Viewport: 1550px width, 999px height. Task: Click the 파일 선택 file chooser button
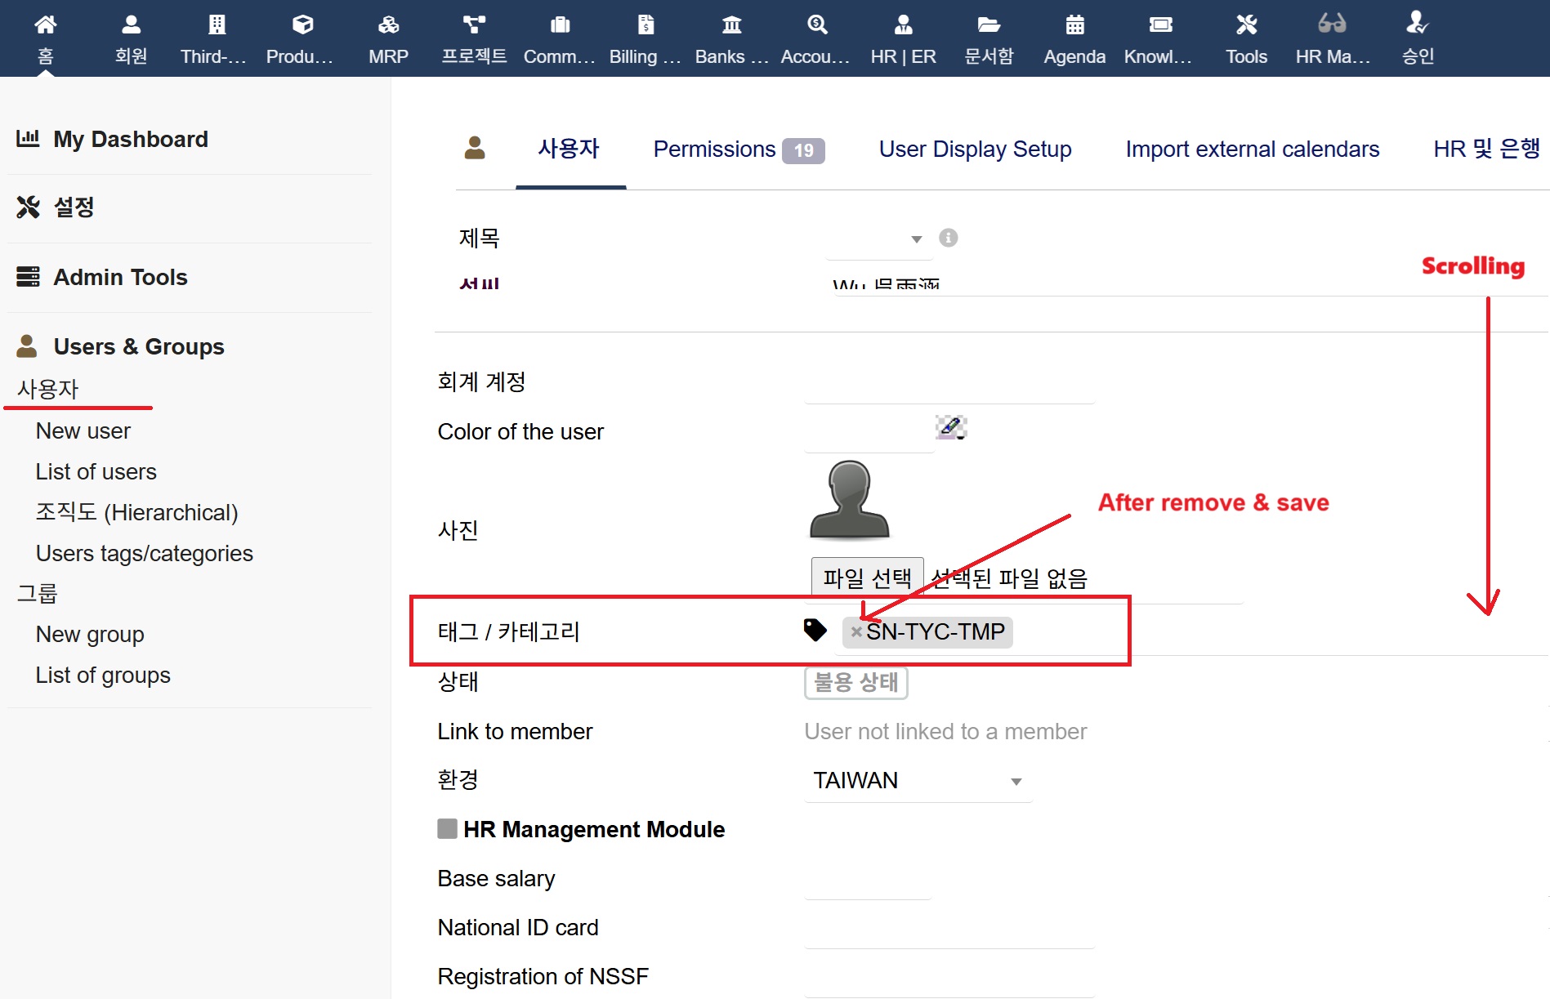pos(867,578)
